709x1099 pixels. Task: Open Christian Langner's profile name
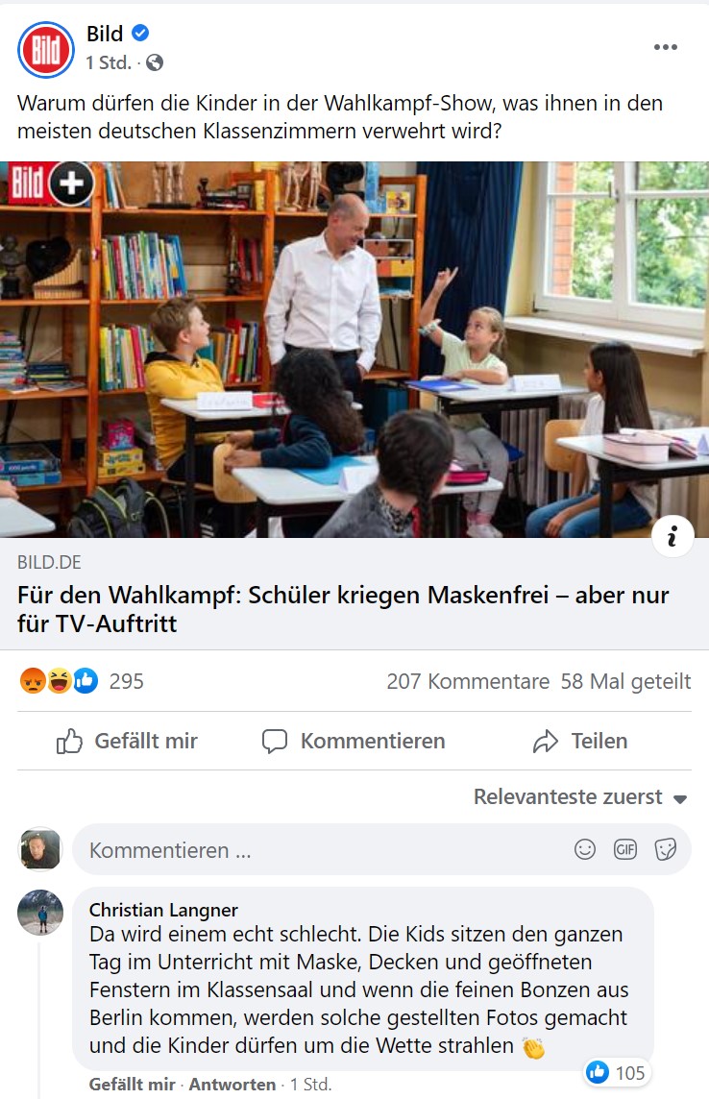pos(163,910)
